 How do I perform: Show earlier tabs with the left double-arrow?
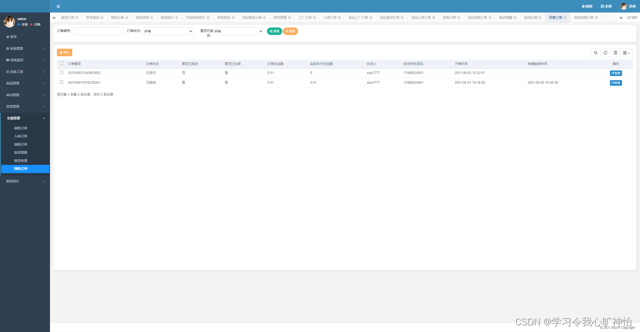click(54, 18)
